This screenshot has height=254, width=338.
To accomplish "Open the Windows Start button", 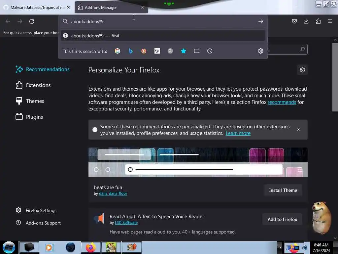I will [9, 247].
